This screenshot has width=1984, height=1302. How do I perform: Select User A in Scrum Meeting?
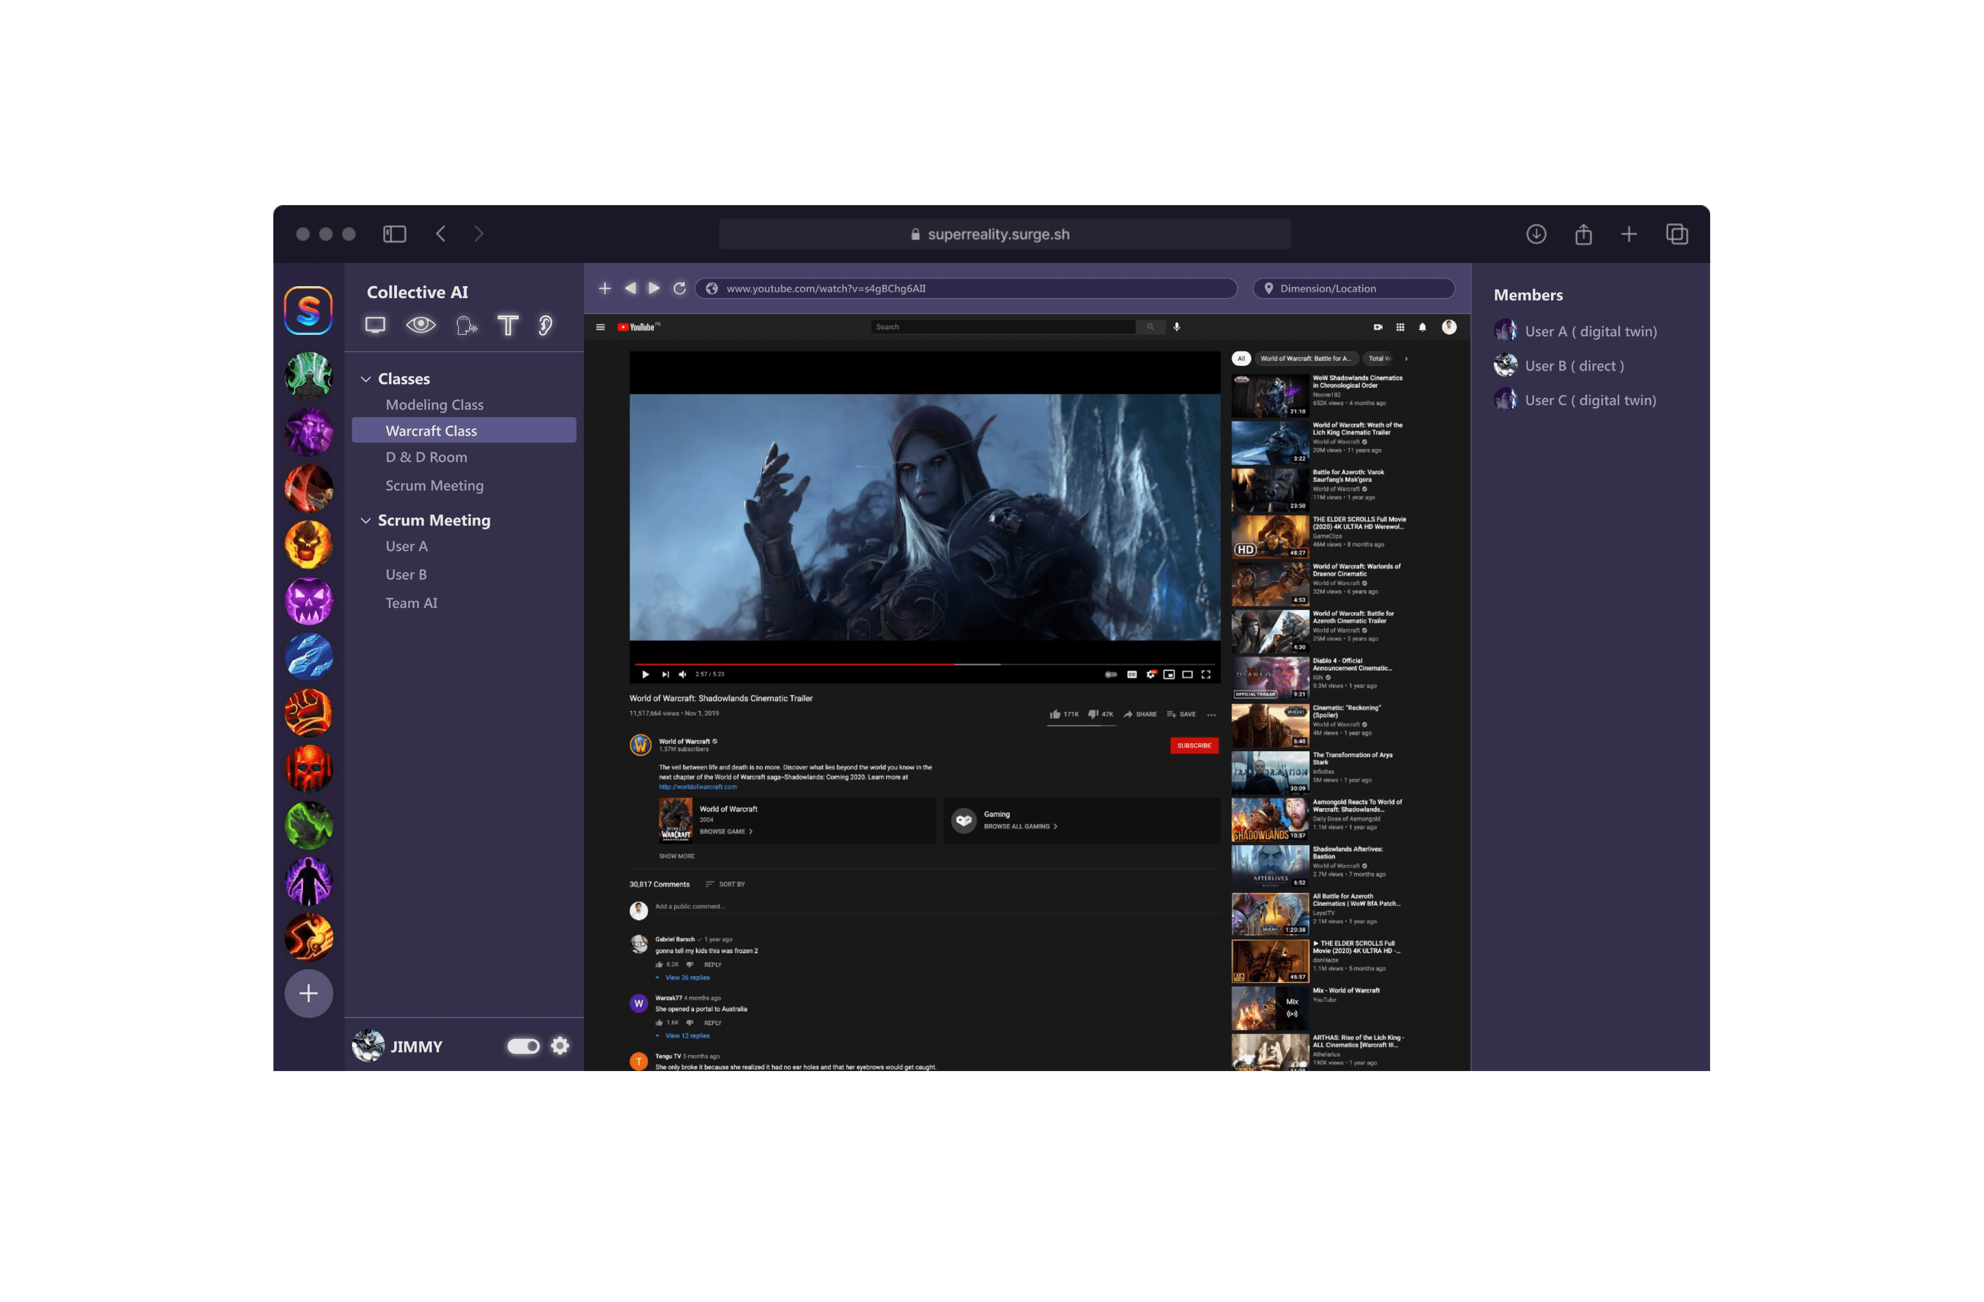point(407,547)
